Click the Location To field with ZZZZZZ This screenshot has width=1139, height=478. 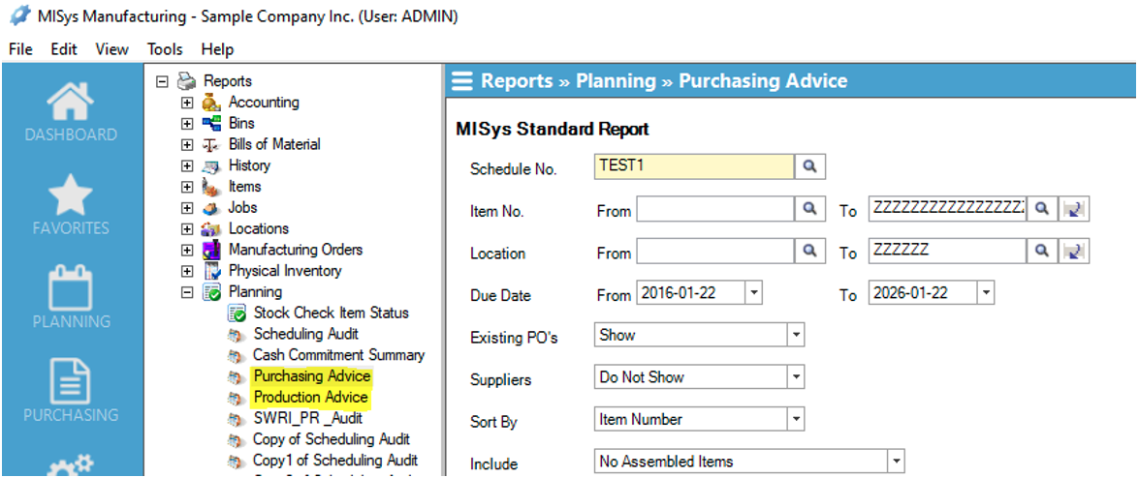point(947,252)
